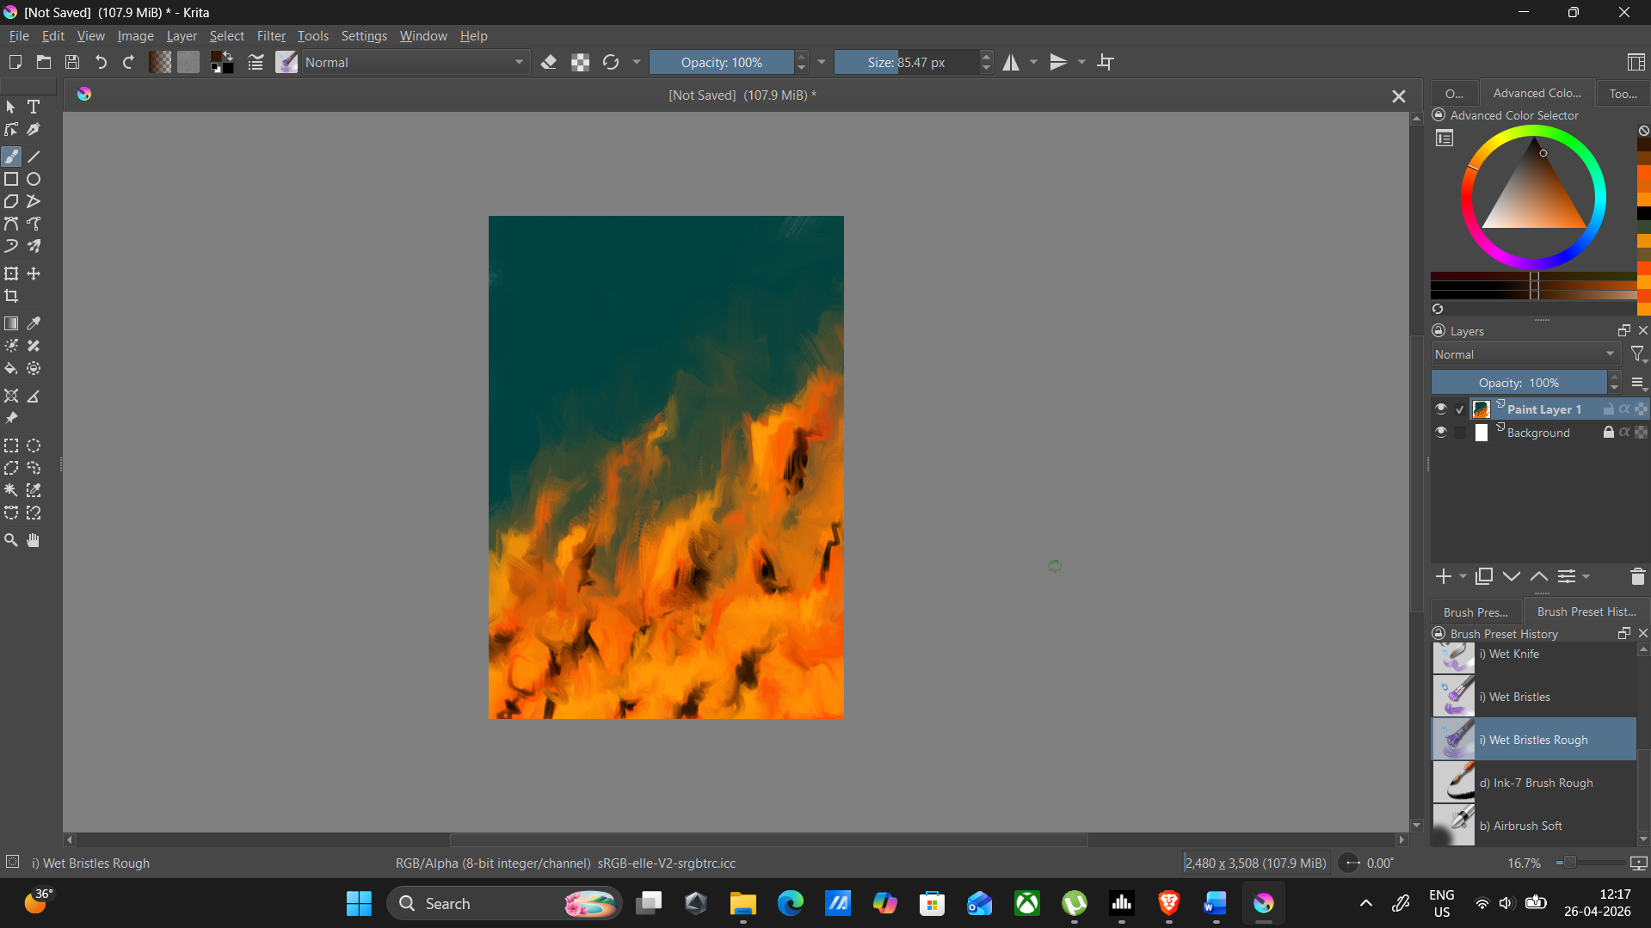Select the Text tool
Image resolution: width=1651 pixels, height=928 pixels.
tap(34, 107)
